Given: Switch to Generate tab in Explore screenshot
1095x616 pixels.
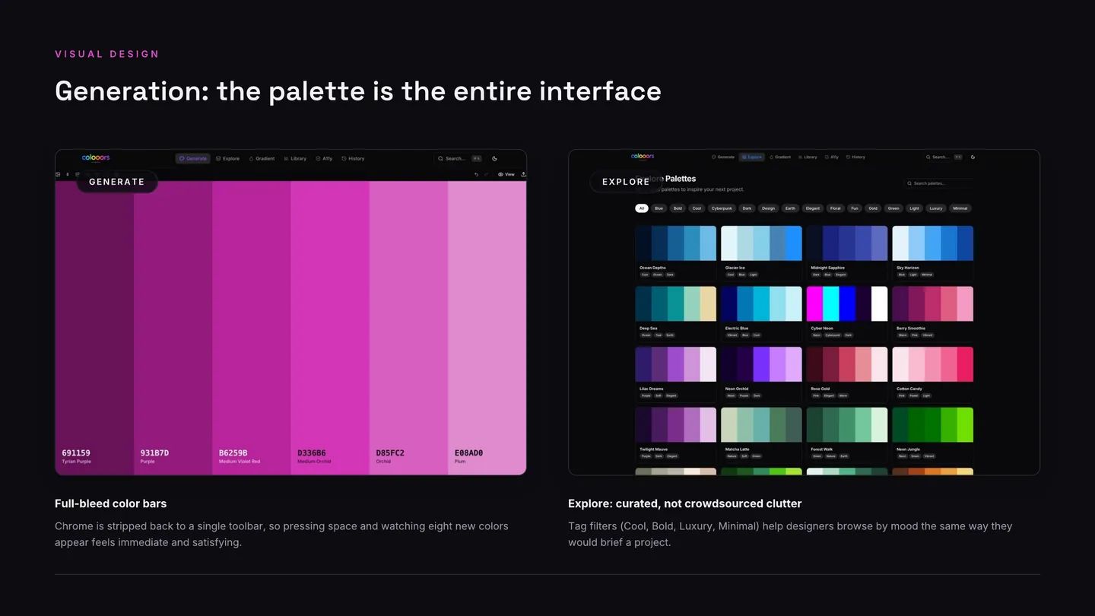Looking at the screenshot, I should [723, 157].
